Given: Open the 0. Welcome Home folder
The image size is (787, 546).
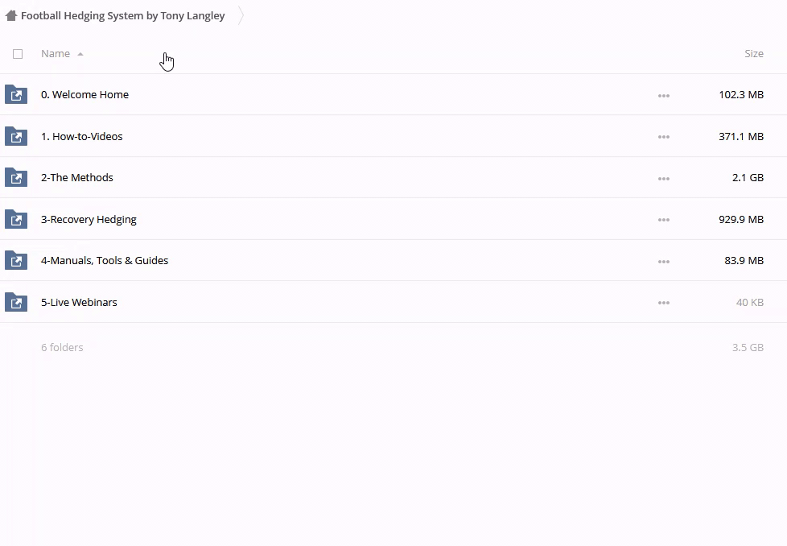Looking at the screenshot, I should pyautogui.click(x=84, y=95).
